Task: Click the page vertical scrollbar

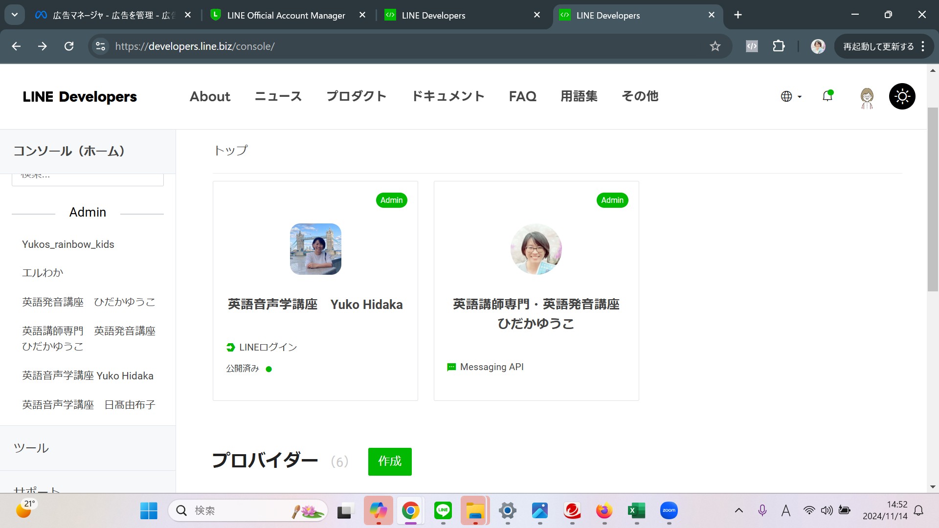Action: point(933,199)
